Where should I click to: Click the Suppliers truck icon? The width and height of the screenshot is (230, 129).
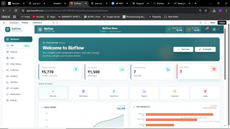(7, 76)
